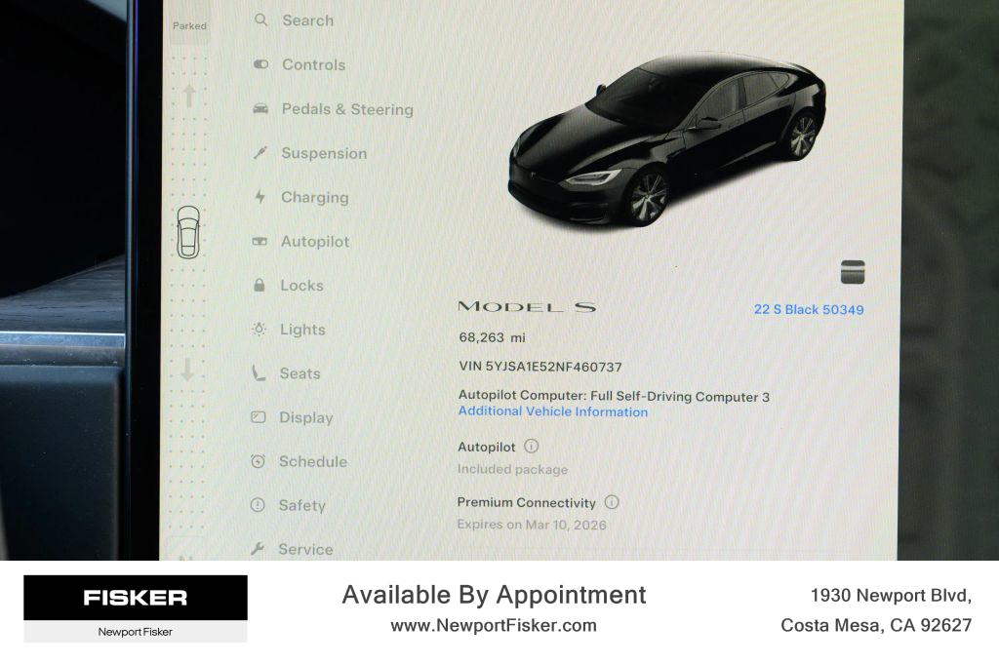The image size is (999, 665).
Task: Tap the Search magnifier icon
Action: click(x=260, y=20)
